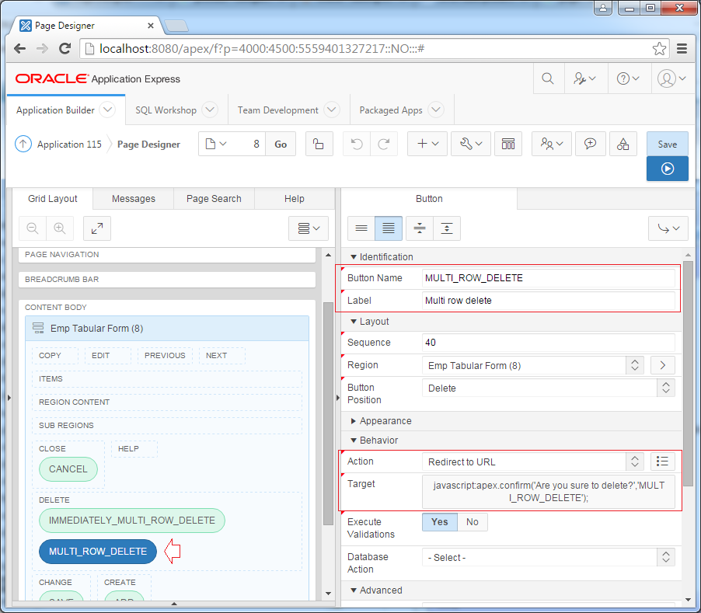This screenshot has width=701, height=613.
Task: Click the Label input field
Action: (x=549, y=300)
